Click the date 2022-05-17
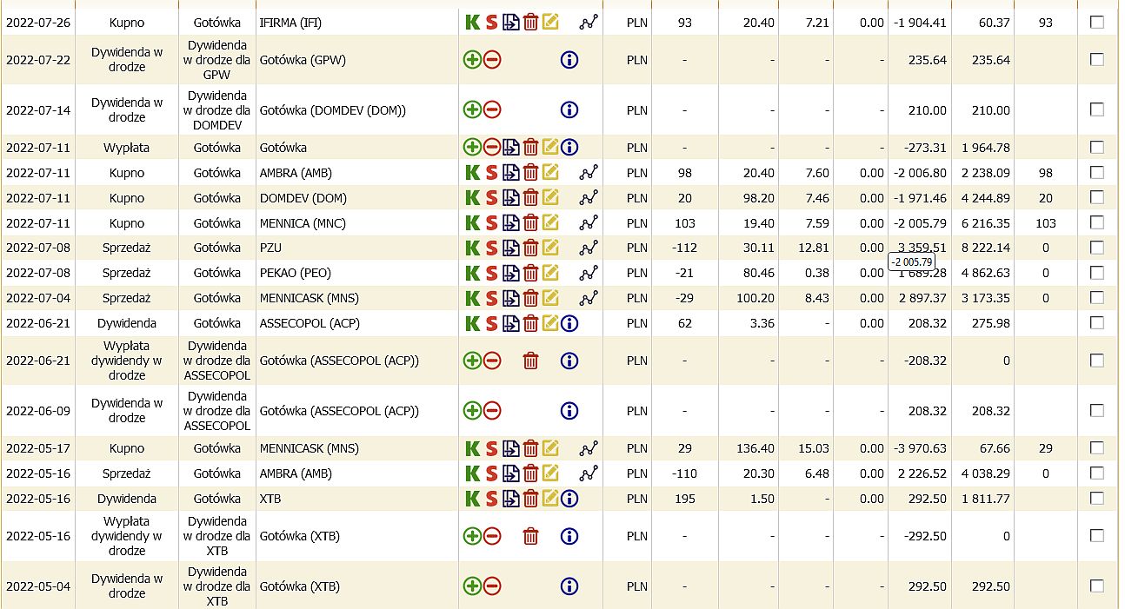The image size is (1125, 609). (x=37, y=449)
